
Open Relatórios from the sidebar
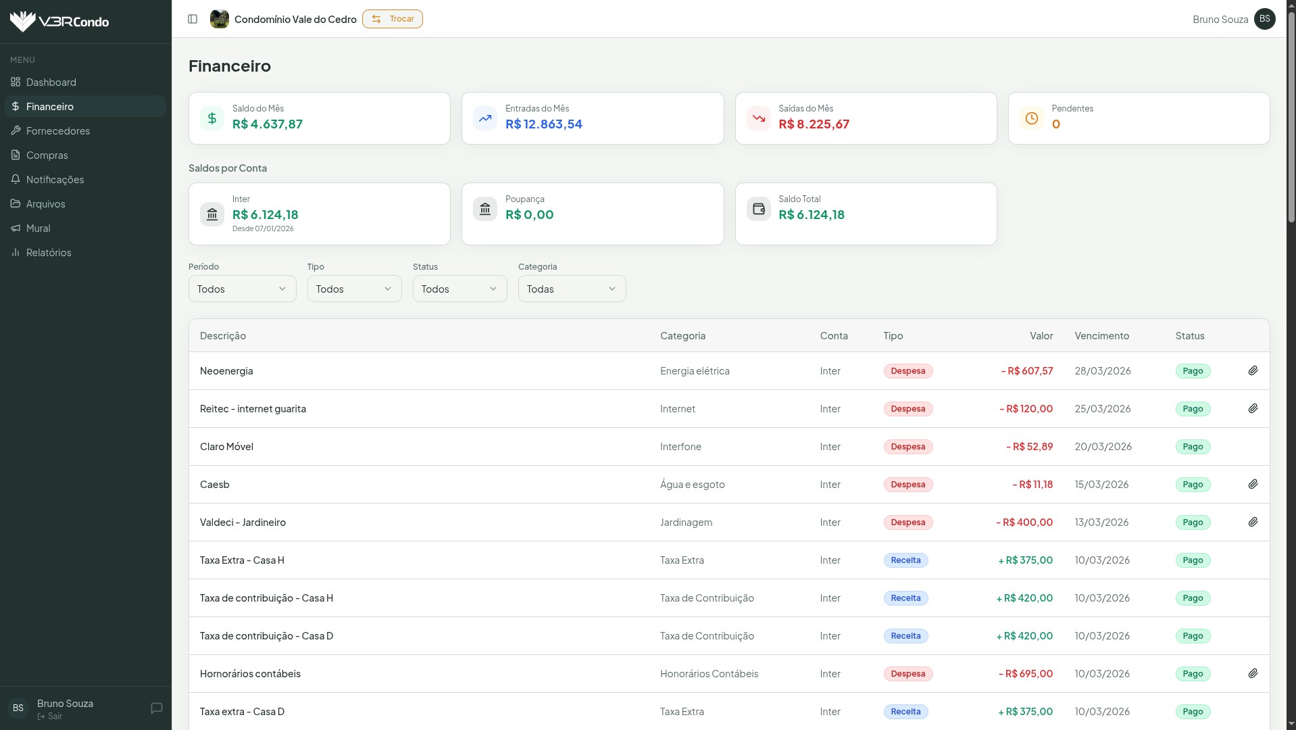pyautogui.click(x=49, y=252)
